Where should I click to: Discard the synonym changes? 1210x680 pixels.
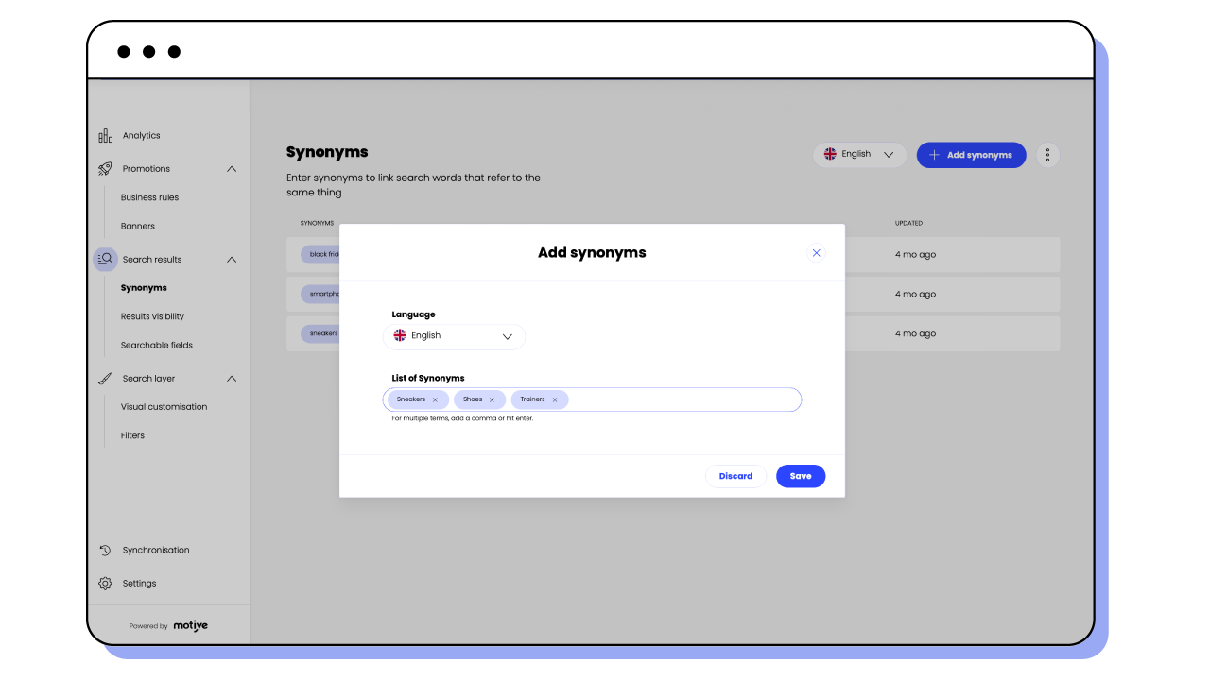coord(735,476)
